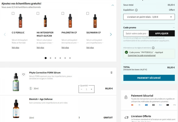178x122 pixels.
Task: Decrease quantity with the minus icon
Action: tap(81, 89)
